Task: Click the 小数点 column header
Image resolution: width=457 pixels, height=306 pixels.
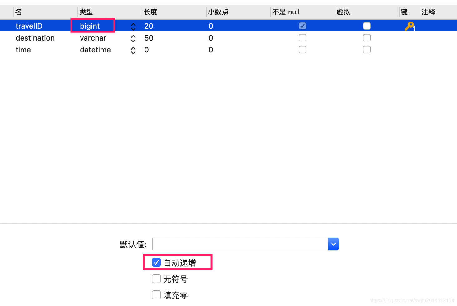Action: 218,12
